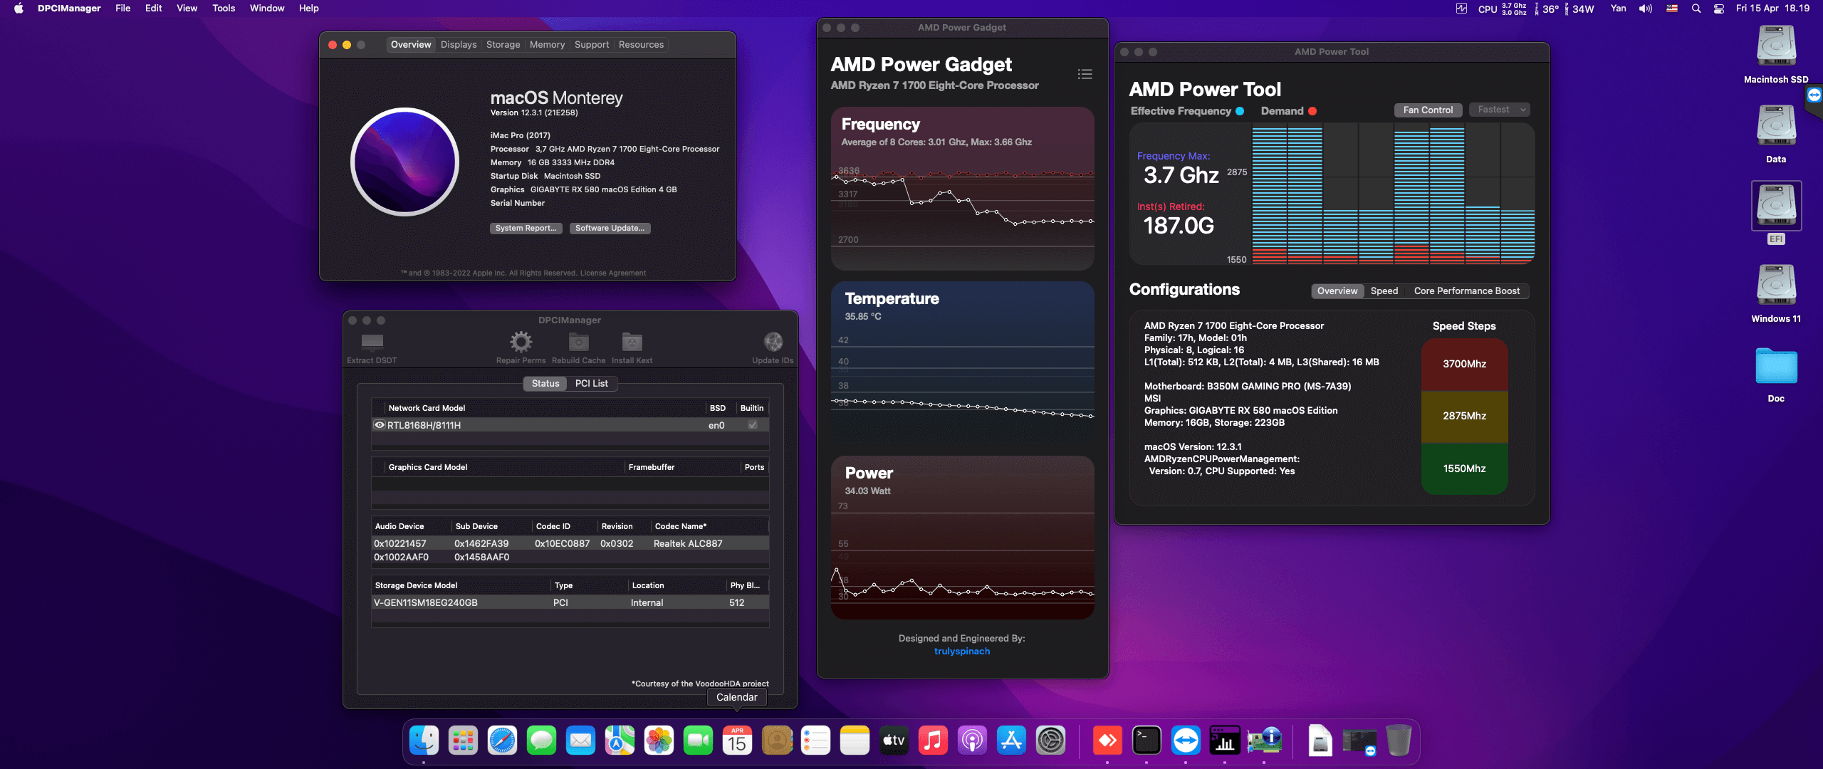Launch Safari from the dock

tap(502, 741)
